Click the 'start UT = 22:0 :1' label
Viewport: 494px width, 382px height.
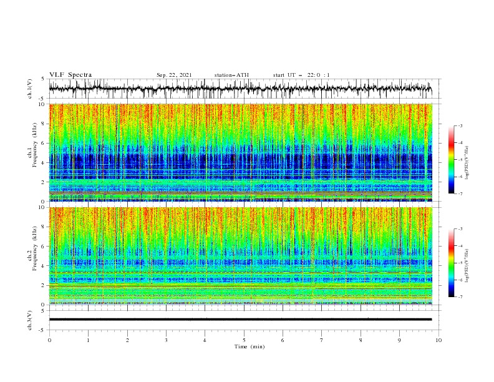[301, 75]
